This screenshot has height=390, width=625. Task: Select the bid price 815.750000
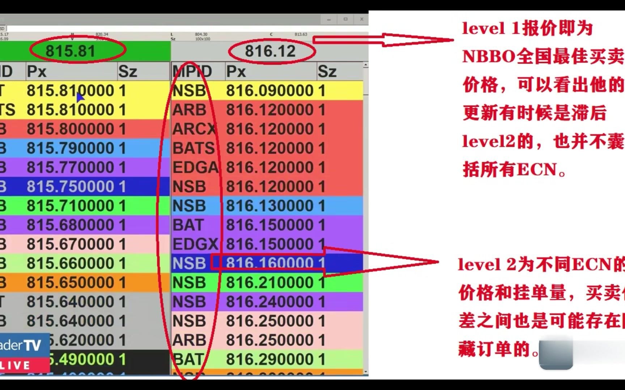(x=71, y=187)
